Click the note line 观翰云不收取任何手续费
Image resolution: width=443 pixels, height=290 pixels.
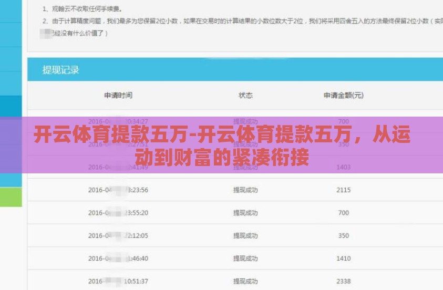click(x=83, y=9)
